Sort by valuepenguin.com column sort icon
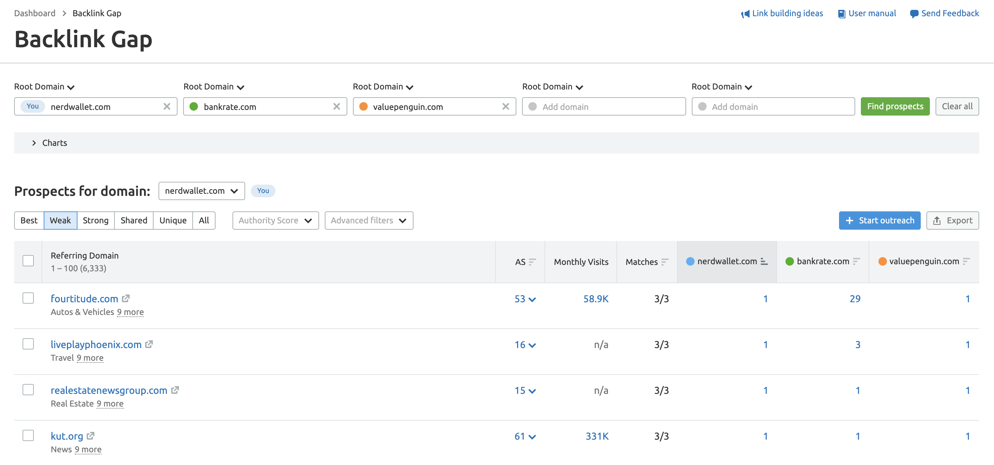Screen dimensions: 994x465 tap(966, 261)
